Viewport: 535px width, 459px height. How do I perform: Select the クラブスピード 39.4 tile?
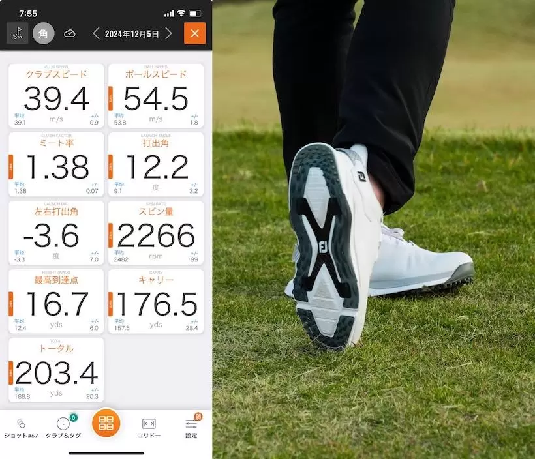pyautogui.click(x=56, y=96)
